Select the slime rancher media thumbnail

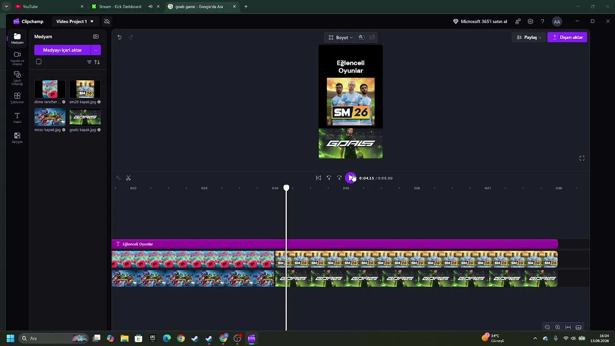point(50,89)
